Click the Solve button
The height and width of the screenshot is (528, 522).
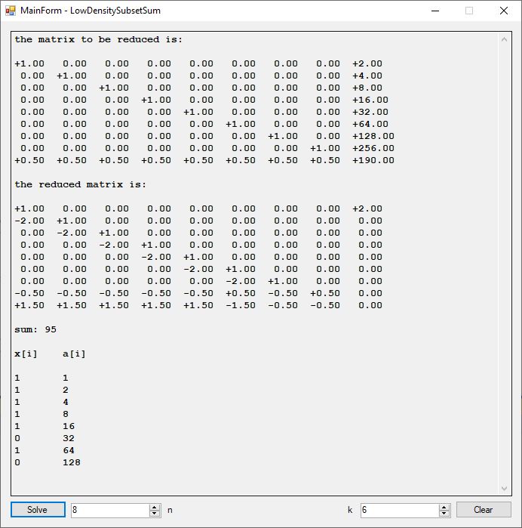click(x=37, y=510)
